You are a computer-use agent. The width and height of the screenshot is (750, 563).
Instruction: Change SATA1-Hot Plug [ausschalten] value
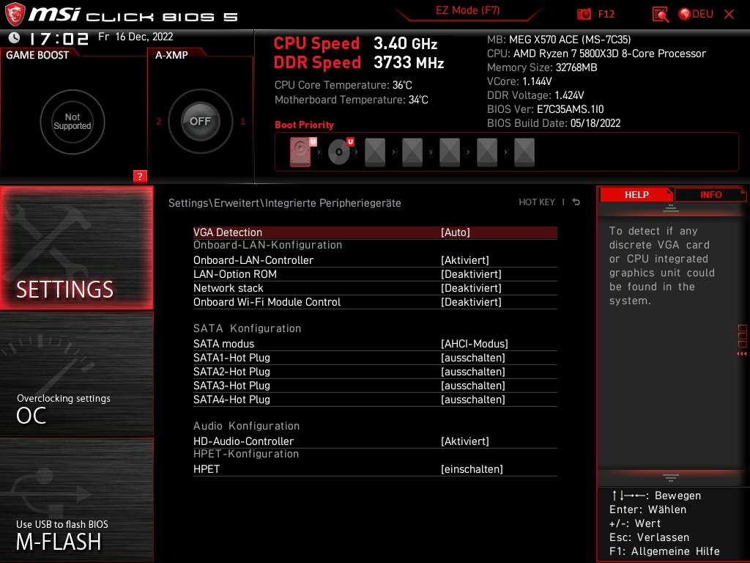[473, 358]
